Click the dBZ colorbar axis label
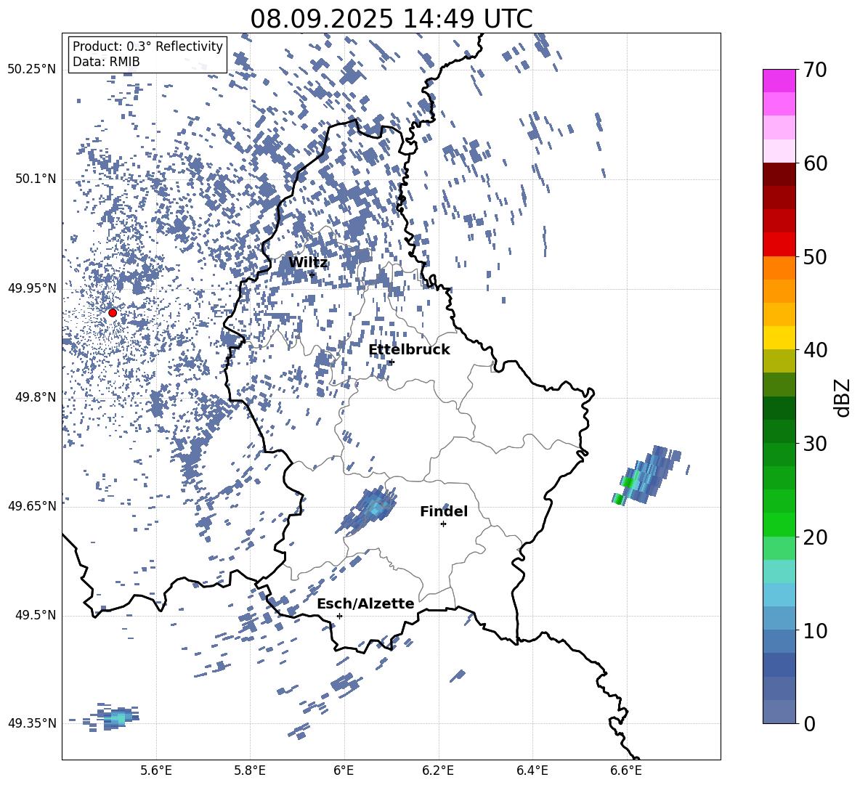860x785 pixels. [842, 397]
